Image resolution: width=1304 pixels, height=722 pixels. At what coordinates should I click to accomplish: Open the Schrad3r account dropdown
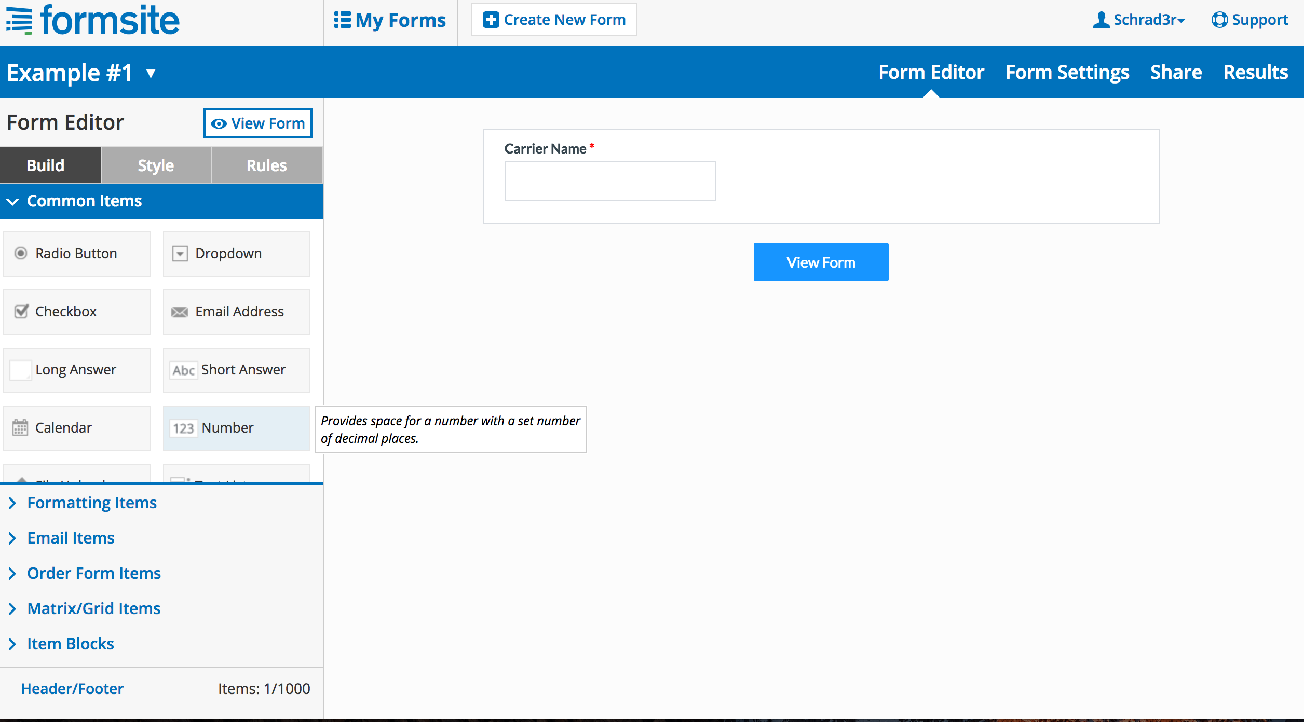1139,20
